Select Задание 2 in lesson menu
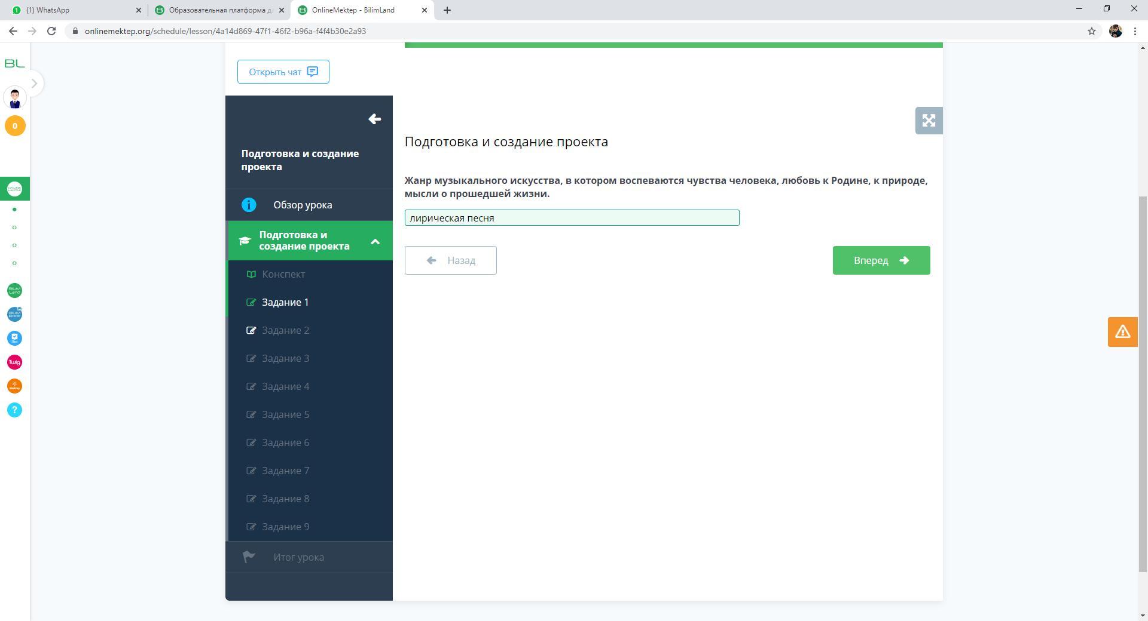1148x621 pixels. click(x=285, y=330)
